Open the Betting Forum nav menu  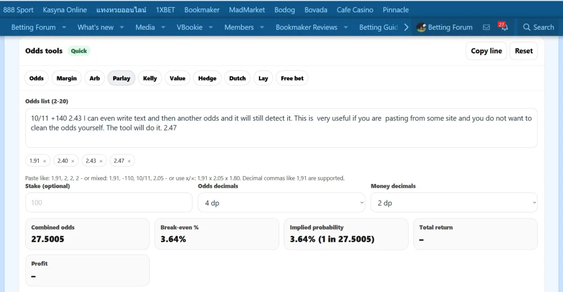(x=33, y=27)
